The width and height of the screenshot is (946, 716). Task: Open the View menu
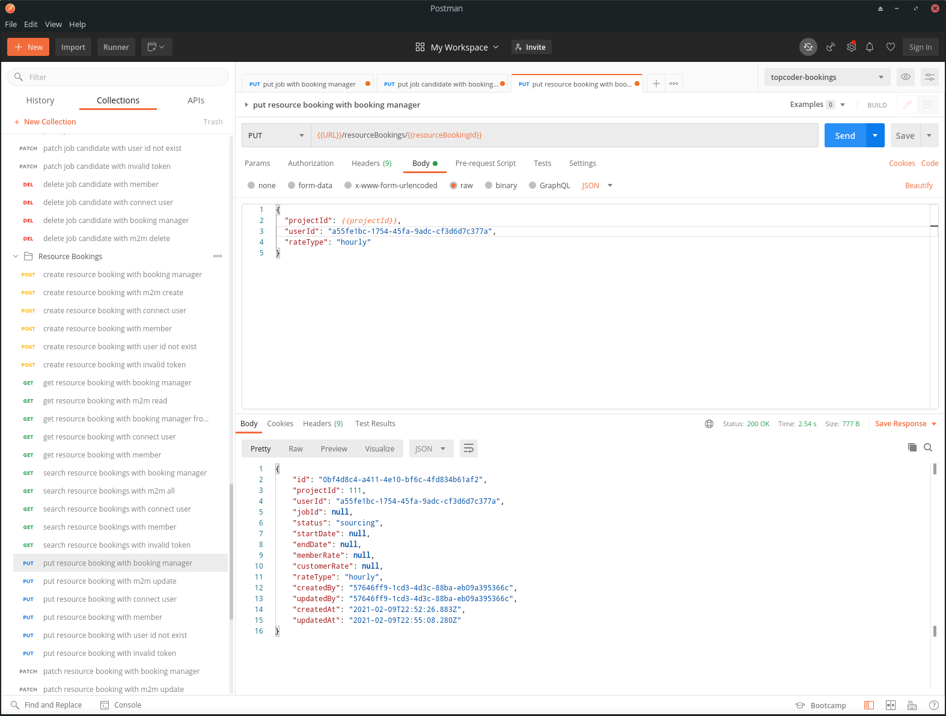pos(53,24)
